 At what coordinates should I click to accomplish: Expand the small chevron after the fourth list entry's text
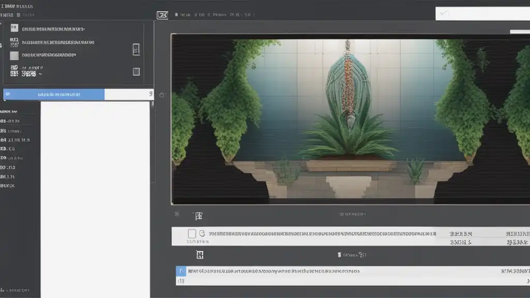tap(40, 74)
